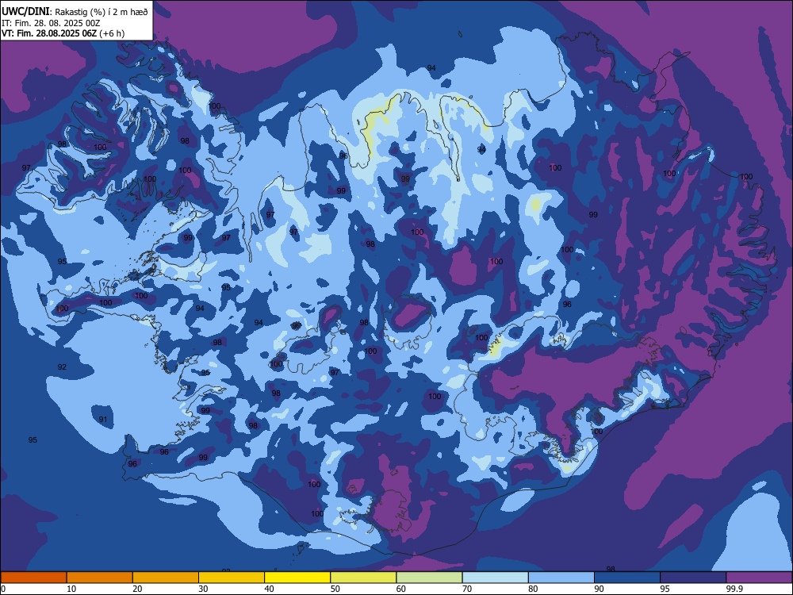Viewport: 793px width, 595px height.
Task: Click the '40' legend scale label
Action: [269, 589]
